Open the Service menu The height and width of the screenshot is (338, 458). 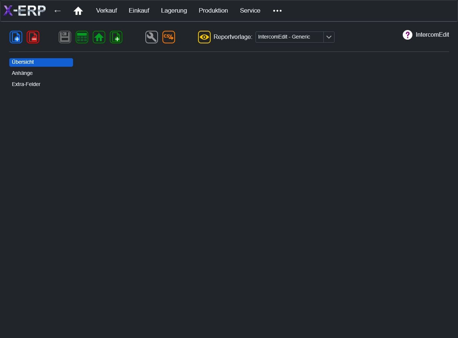pos(250,11)
